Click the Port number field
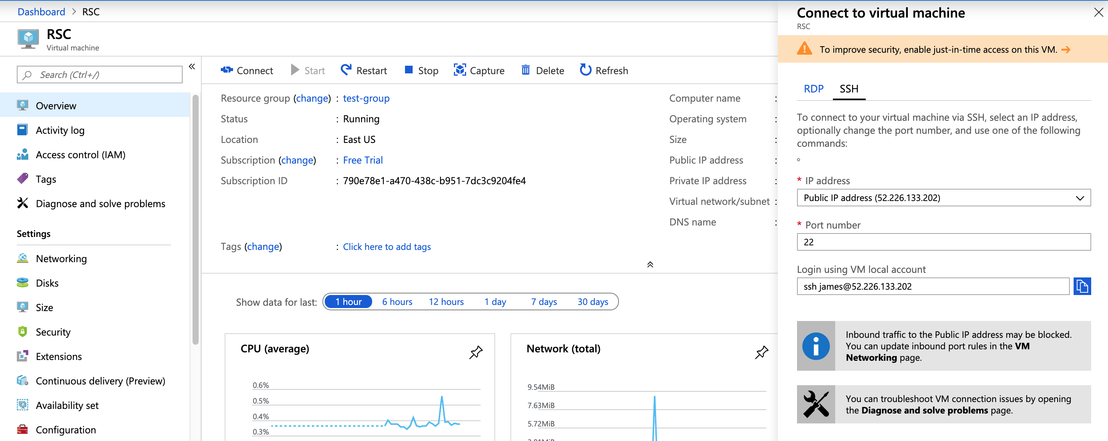 [x=944, y=242]
